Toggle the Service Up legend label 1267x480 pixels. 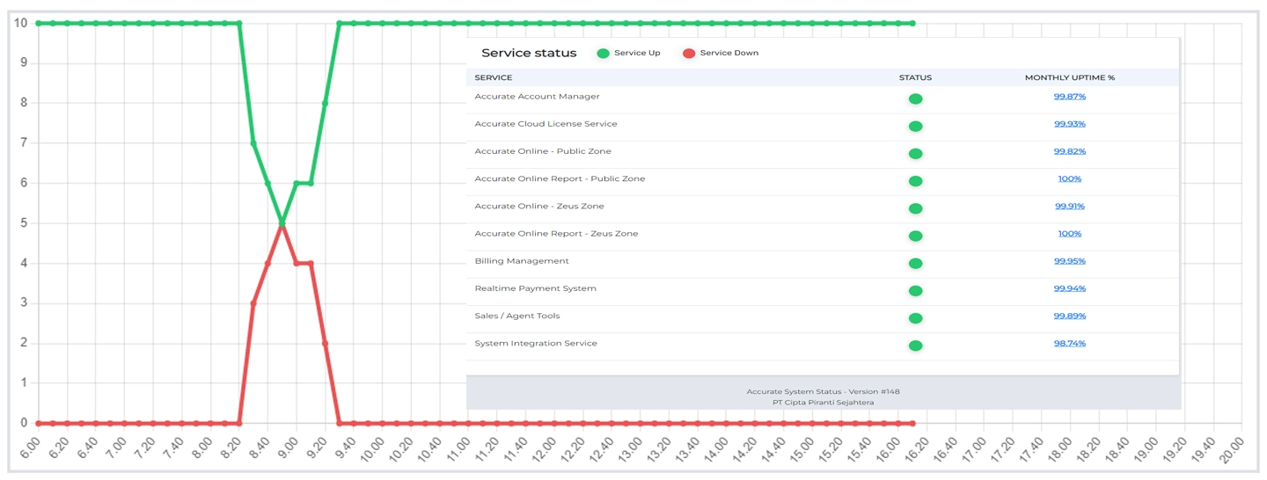tap(637, 54)
